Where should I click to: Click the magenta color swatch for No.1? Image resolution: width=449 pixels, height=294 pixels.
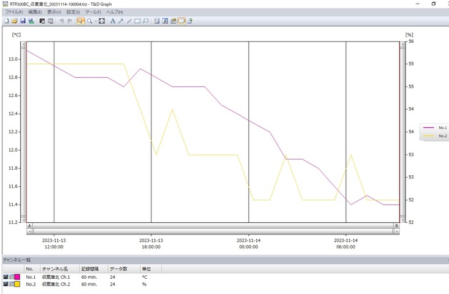pos(18,277)
